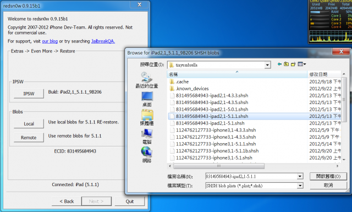Create a new folder using toolbar icon
This screenshot has width=352, height=212.
(x=293, y=64)
